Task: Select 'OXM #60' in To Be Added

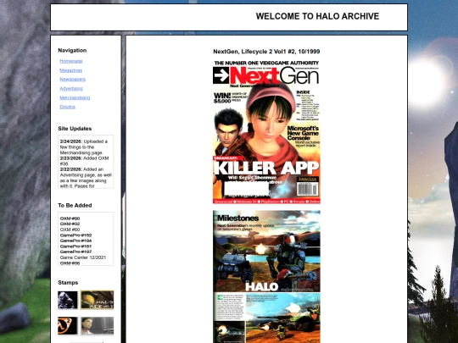Action: (70, 230)
